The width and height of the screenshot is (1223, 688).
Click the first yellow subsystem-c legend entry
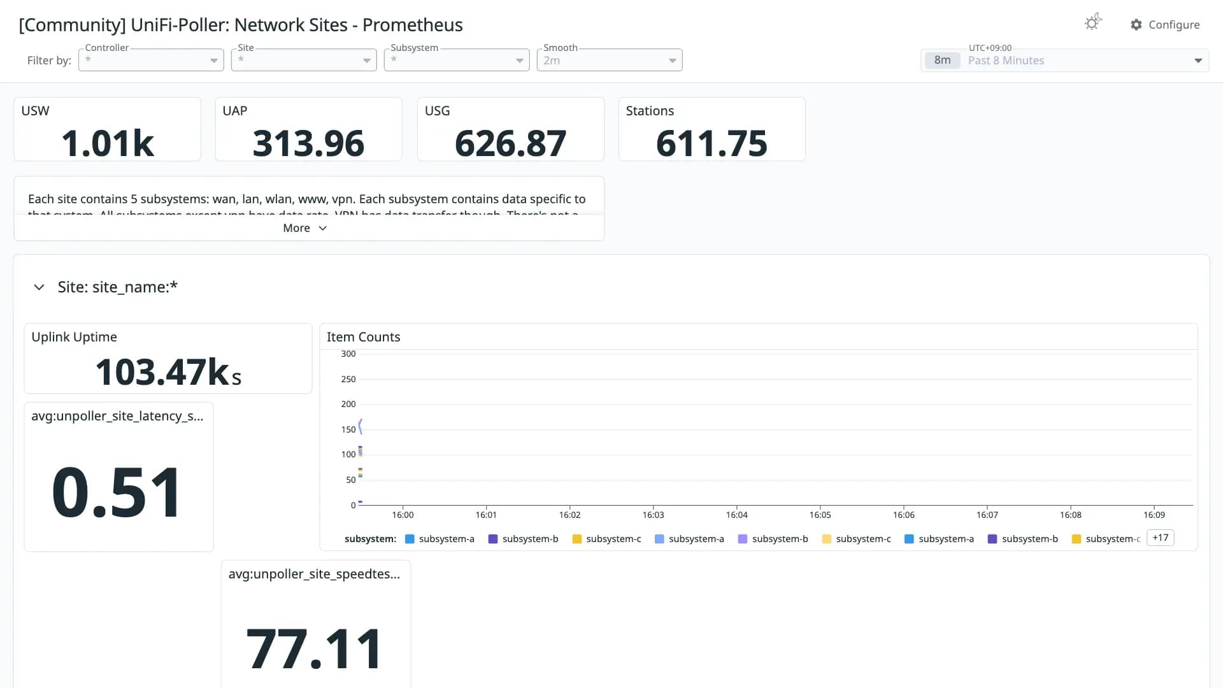click(606, 539)
